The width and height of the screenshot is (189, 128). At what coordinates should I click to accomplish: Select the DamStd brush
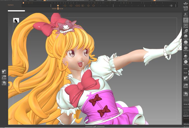[186, 43]
